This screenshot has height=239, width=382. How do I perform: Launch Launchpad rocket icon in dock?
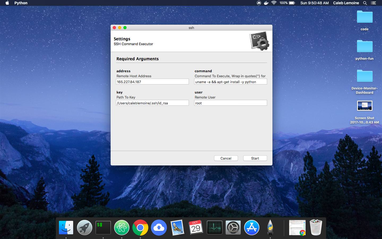point(85,228)
